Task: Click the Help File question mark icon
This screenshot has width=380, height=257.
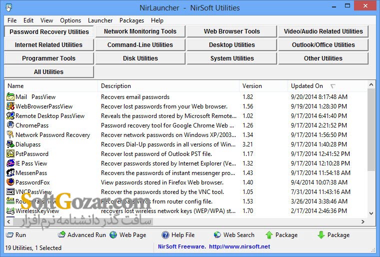Action: pyautogui.click(x=165, y=235)
